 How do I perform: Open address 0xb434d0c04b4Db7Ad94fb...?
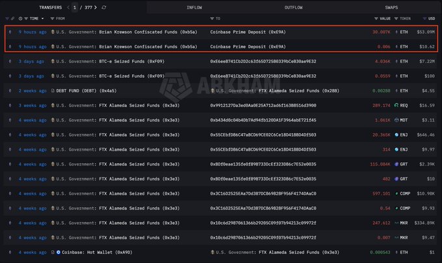(263, 120)
